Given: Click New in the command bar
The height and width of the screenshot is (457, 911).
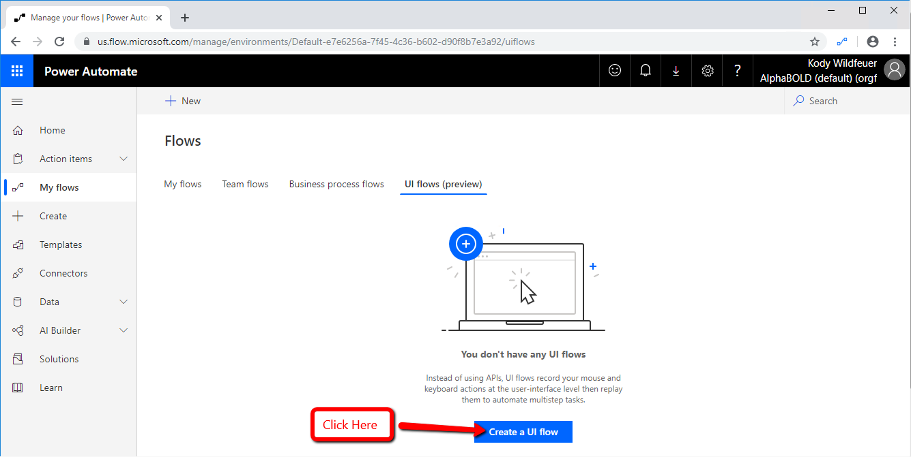Looking at the screenshot, I should coord(183,101).
